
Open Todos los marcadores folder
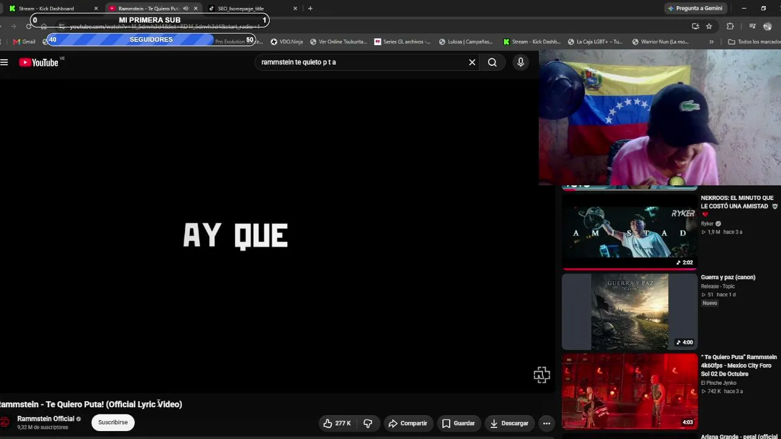coord(754,41)
